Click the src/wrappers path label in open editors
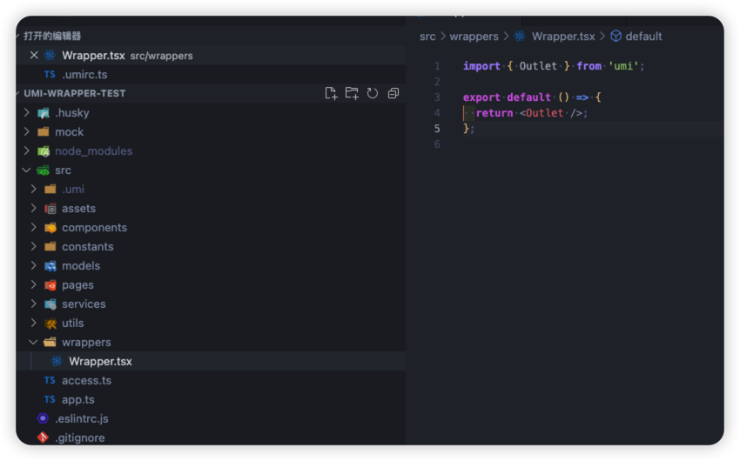Screen dimensions: 740x461 [x=161, y=56]
